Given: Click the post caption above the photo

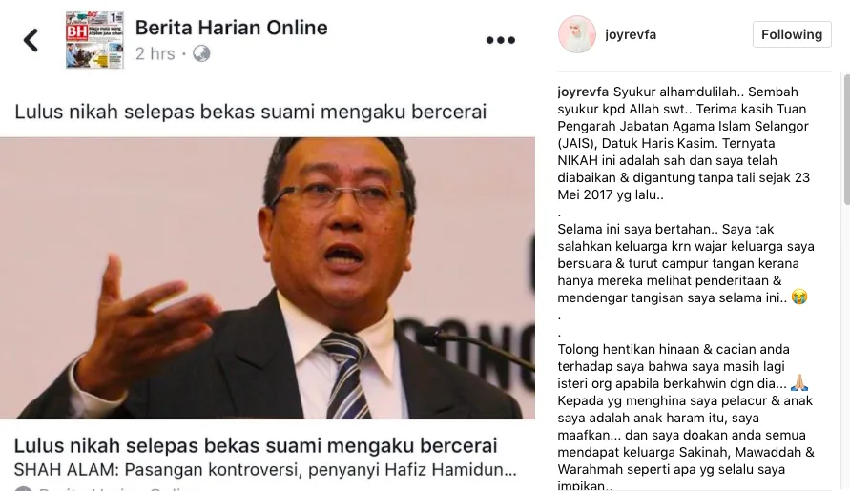Looking at the screenshot, I should tap(251, 112).
